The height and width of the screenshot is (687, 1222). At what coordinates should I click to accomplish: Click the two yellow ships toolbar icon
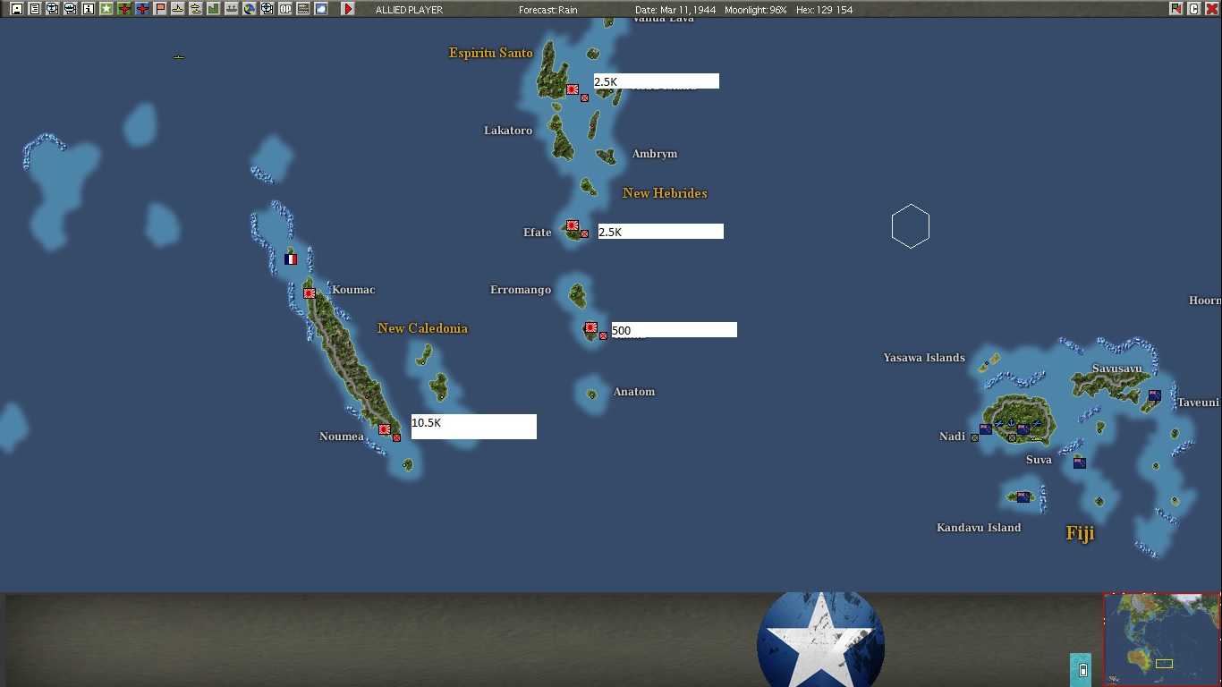[196, 9]
